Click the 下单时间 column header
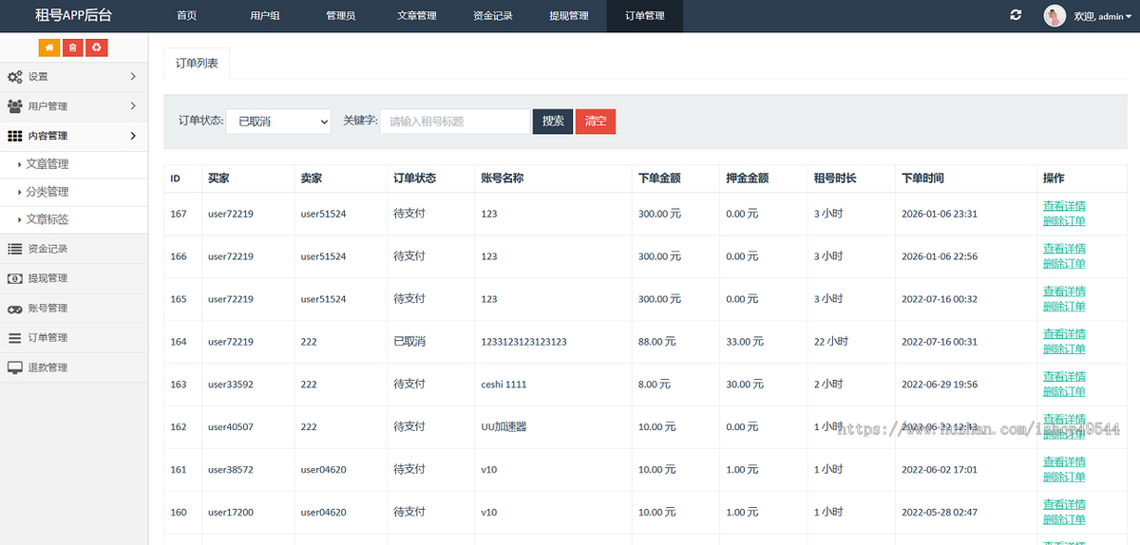The height and width of the screenshot is (545, 1140). pyautogui.click(x=922, y=179)
